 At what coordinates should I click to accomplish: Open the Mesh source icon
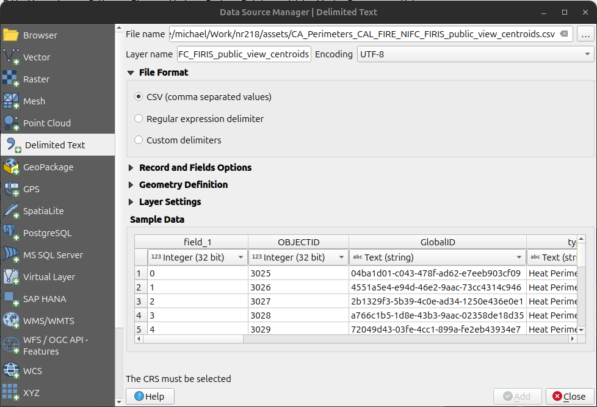click(11, 101)
